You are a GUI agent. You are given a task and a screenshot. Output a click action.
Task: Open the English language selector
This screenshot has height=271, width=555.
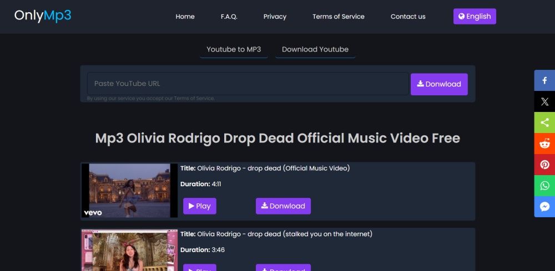pos(475,16)
